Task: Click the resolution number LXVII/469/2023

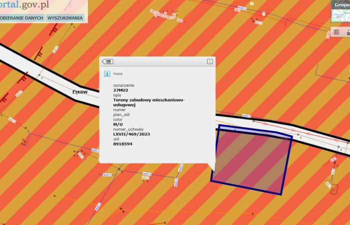Action: pos(131,134)
